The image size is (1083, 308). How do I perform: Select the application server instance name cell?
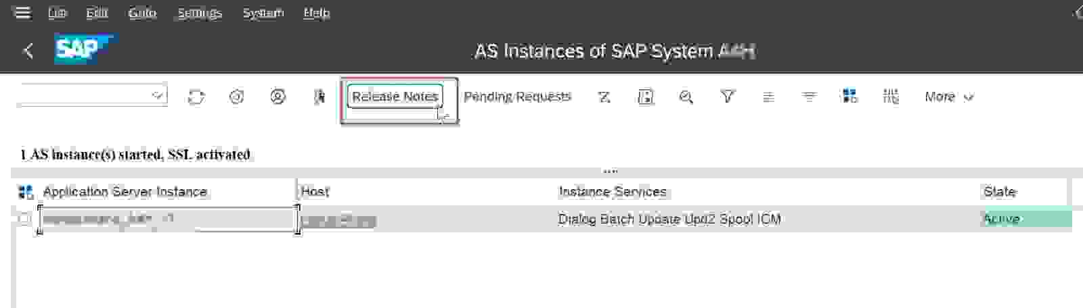pos(168,219)
